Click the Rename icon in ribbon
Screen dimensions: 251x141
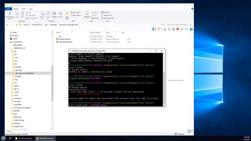point(60,14)
